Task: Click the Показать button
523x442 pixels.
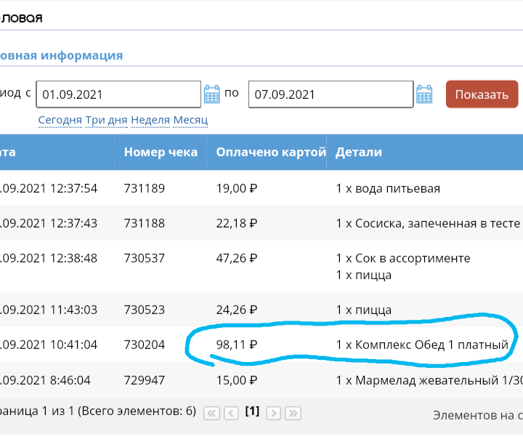Action: [x=482, y=94]
